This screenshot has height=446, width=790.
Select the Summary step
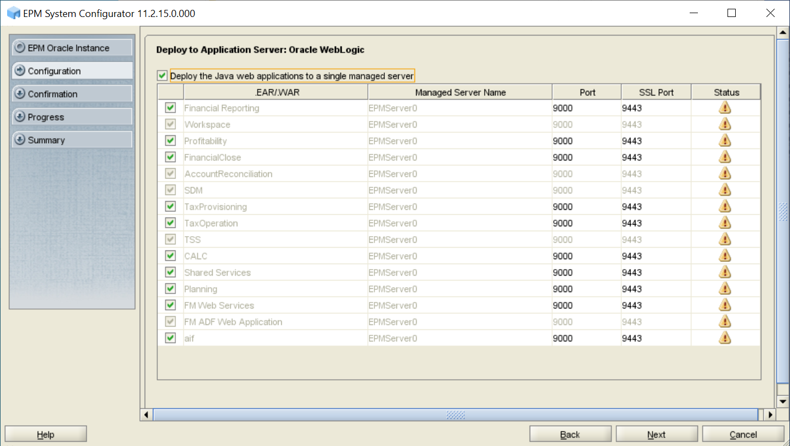coord(72,140)
